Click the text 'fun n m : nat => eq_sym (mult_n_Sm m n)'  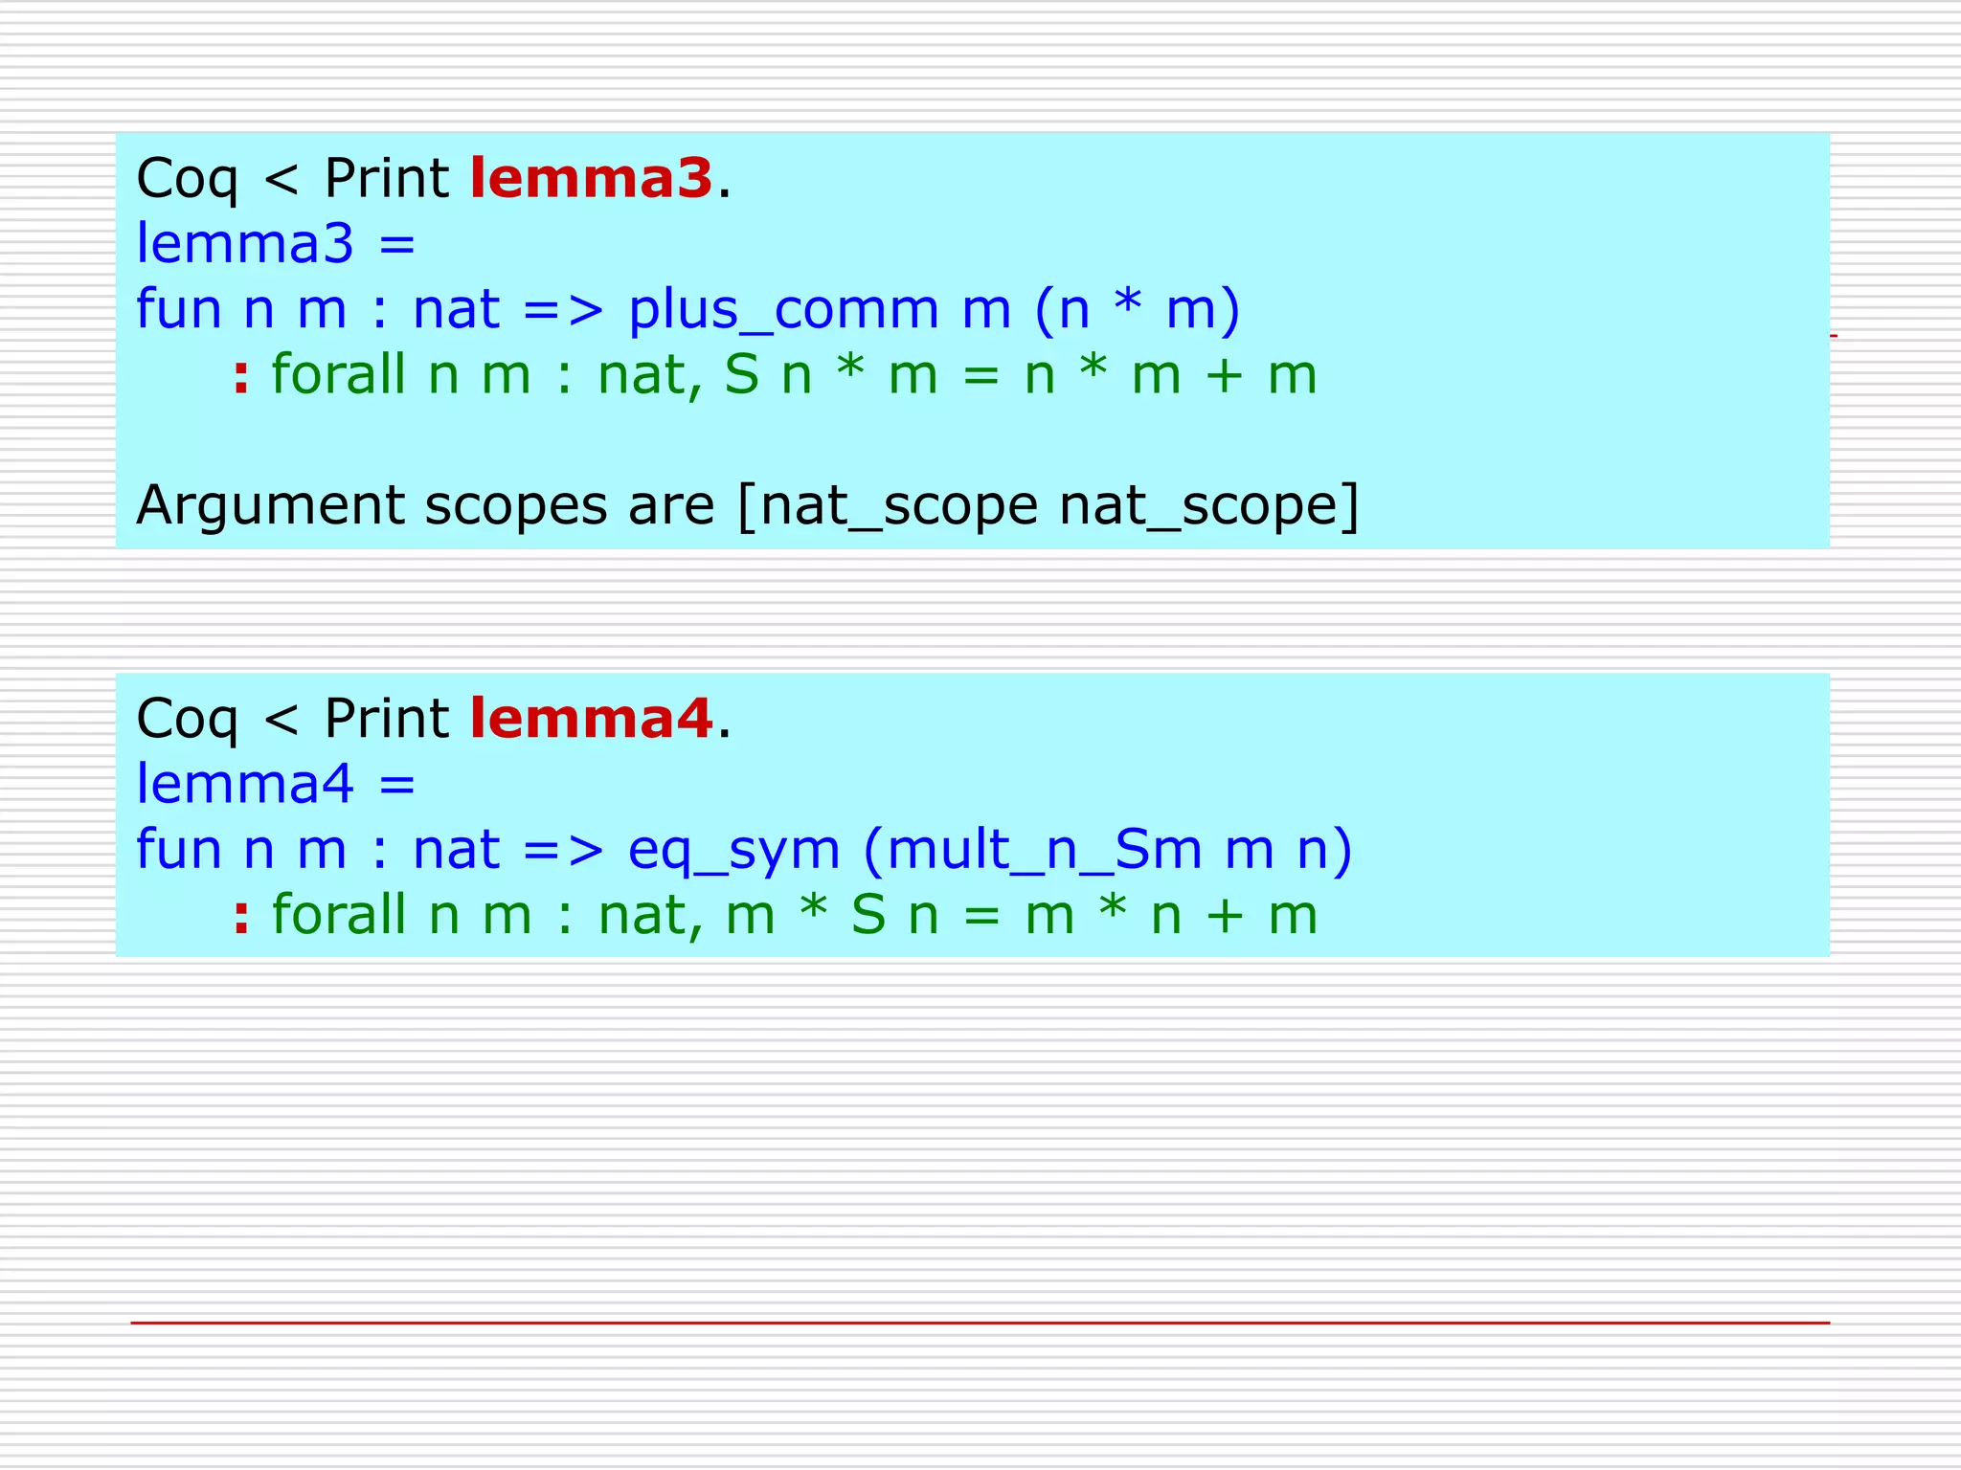[744, 850]
